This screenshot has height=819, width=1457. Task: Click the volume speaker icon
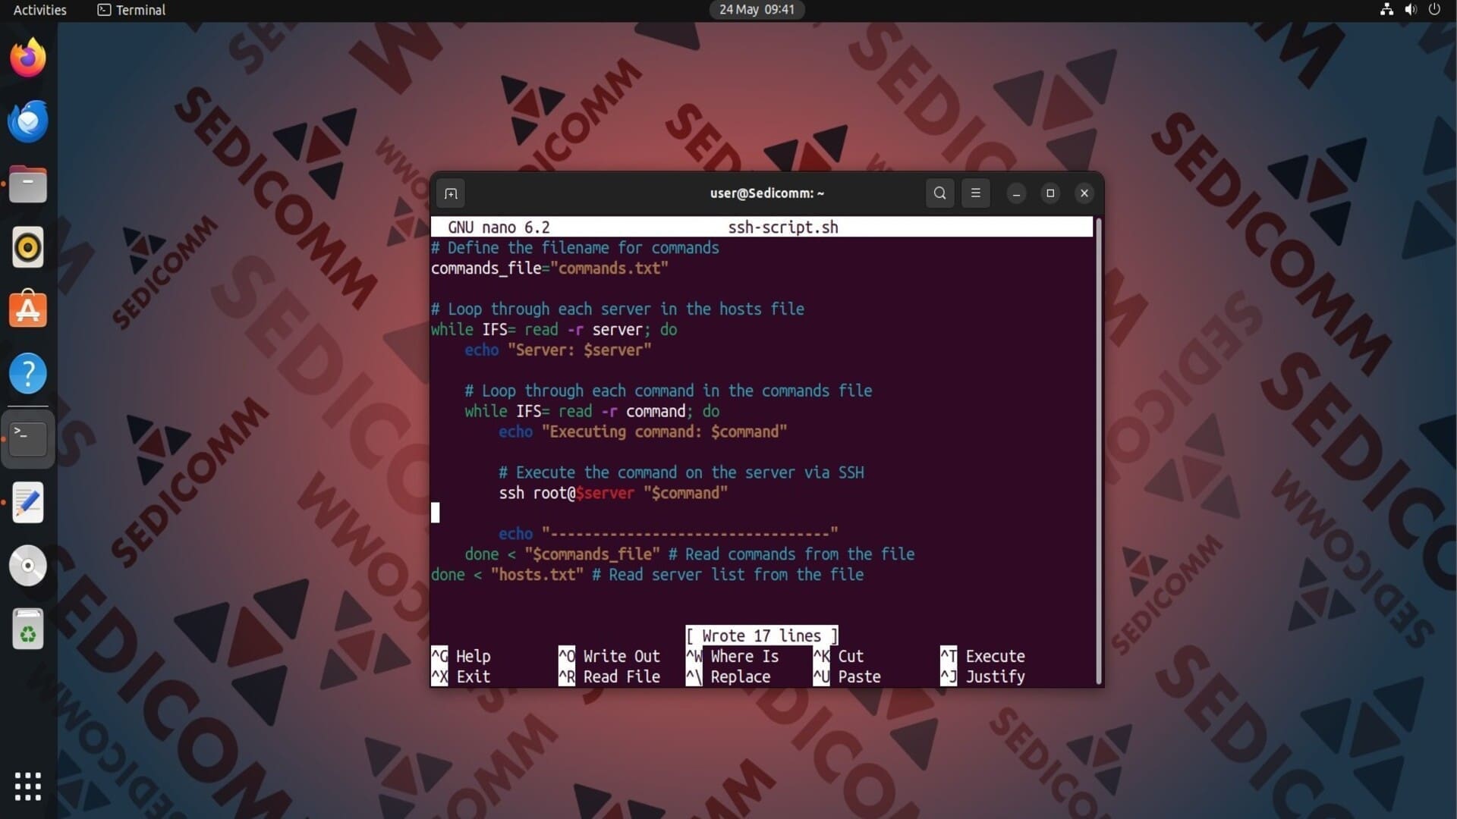pos(1411,10)
